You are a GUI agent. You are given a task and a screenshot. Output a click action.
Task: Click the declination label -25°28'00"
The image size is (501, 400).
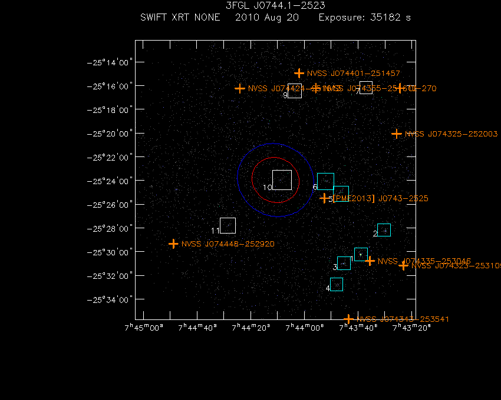click(x=110, y=228)
